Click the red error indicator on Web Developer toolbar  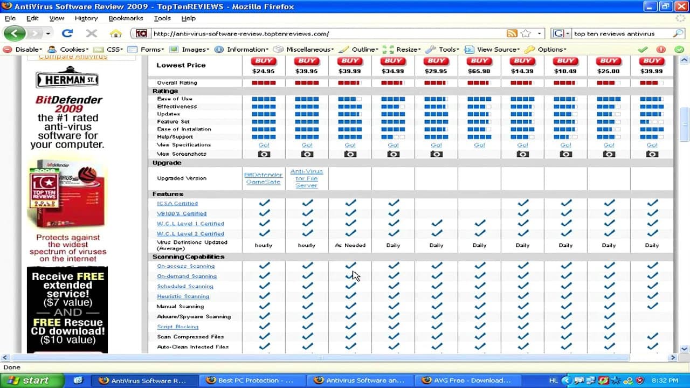(661, 49)
